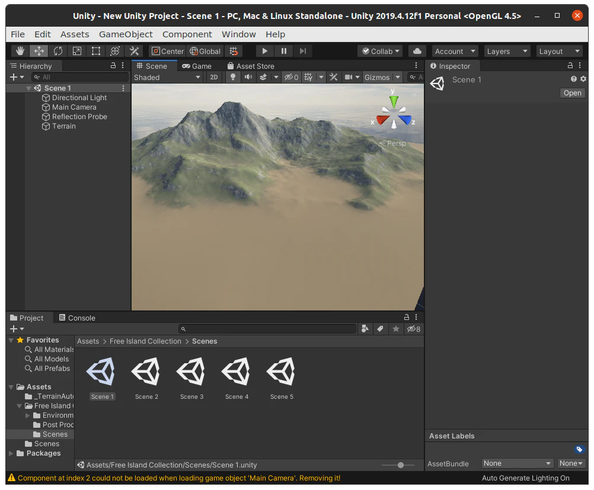Select the Rect transform tool
Viewport: 594px width, 490px height.
click(95, 52)
